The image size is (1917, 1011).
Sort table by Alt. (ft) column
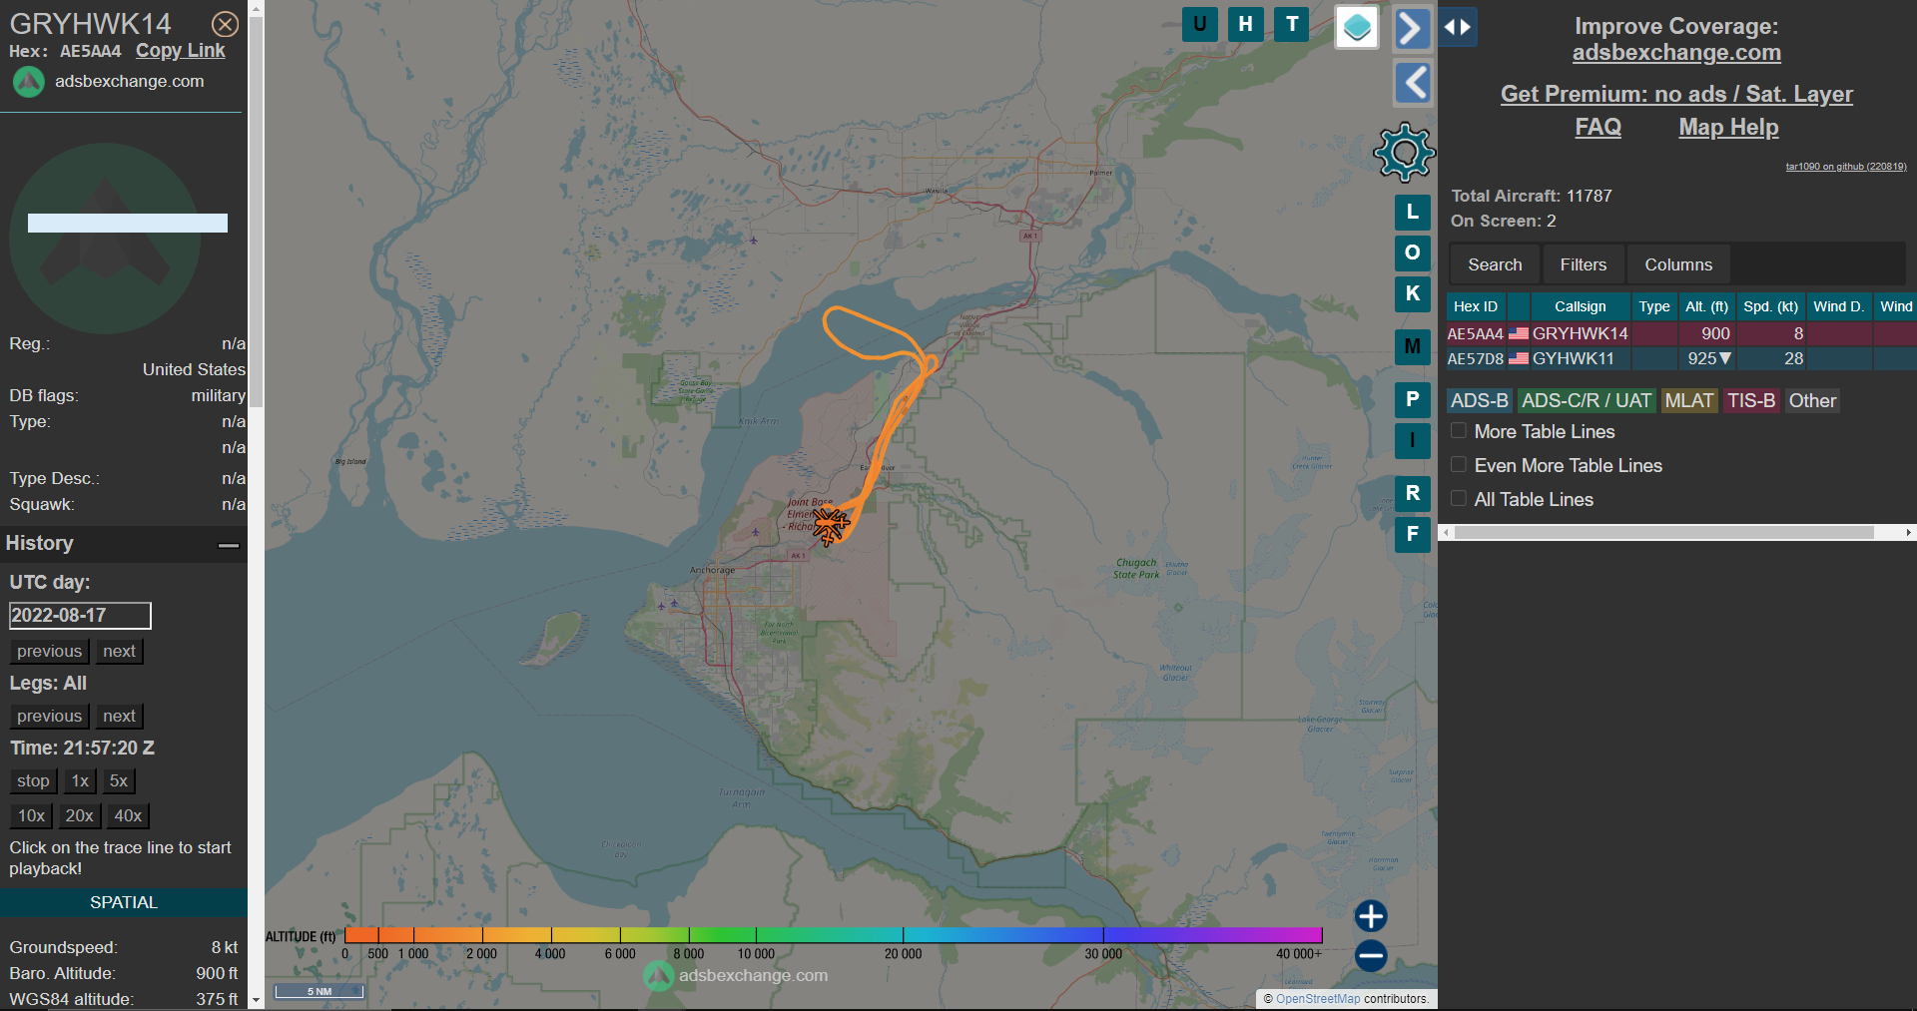click(x=1706, y=306)
